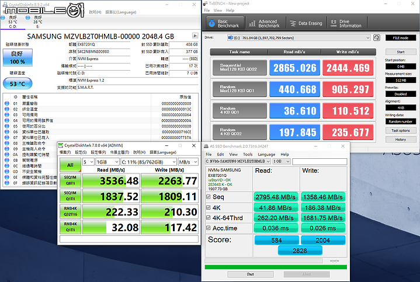This screenshot has width=420, height=282.
Task: Open AS SSD Tools menu
Action: (x=248, y=154)
